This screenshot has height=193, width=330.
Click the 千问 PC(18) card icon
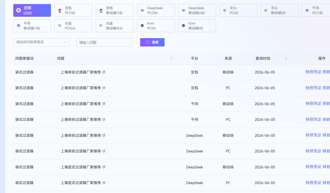pos(307,10)
